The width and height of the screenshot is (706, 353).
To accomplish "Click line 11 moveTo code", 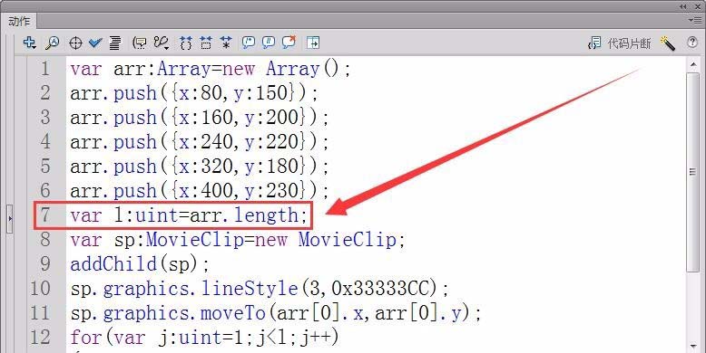I will click(276, 312).
